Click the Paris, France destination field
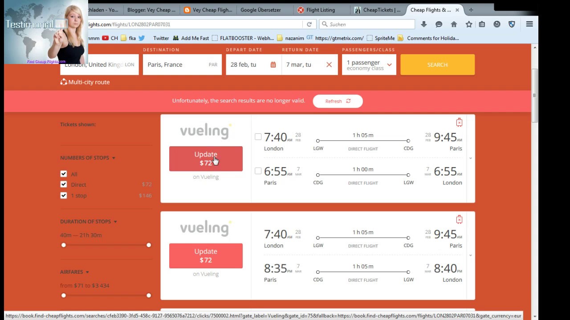This screenshot has height=320, width=570. pyautogui.click(x=182, y=65)
